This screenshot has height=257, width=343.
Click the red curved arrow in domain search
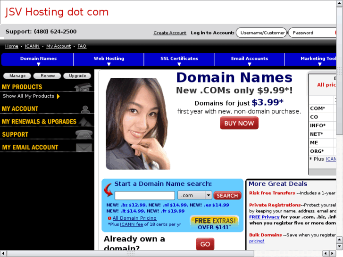109,190
